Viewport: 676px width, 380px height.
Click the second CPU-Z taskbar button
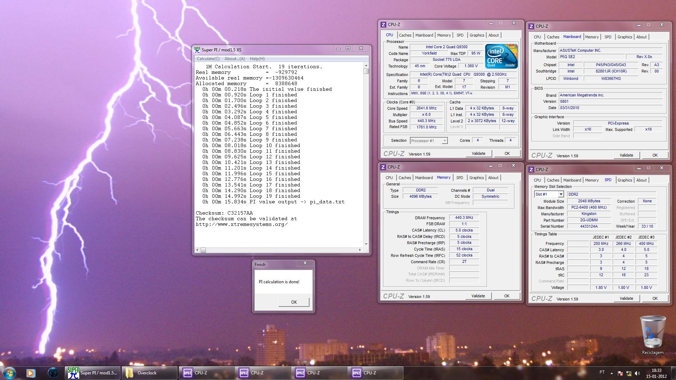point(263,373)
